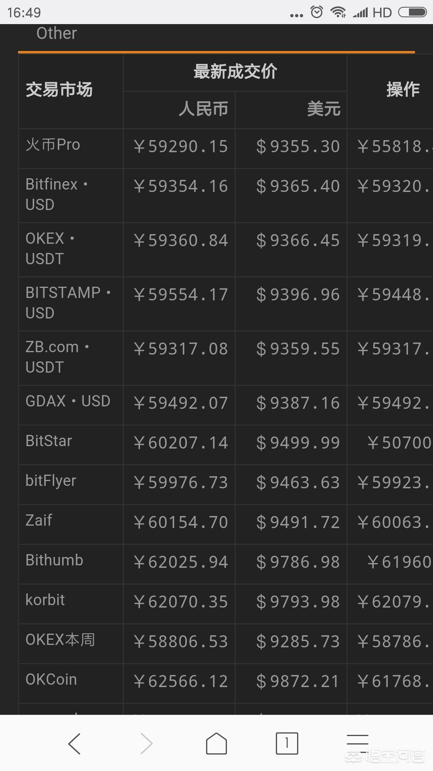Click the 人民币 price column header
This screenshot has height=771, width=433.
pyautogui.click(x=204, y=109)
